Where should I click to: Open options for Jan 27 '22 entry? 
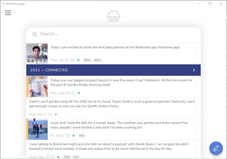click(196, 53)
